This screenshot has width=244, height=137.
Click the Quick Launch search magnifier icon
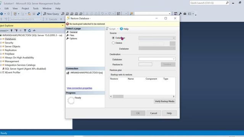(x=227, y=3)
